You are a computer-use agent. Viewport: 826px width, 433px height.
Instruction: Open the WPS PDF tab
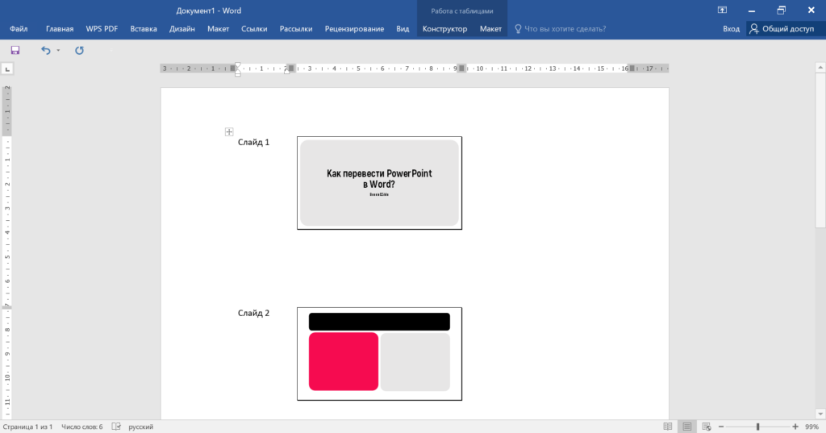(x=102, y=29)
